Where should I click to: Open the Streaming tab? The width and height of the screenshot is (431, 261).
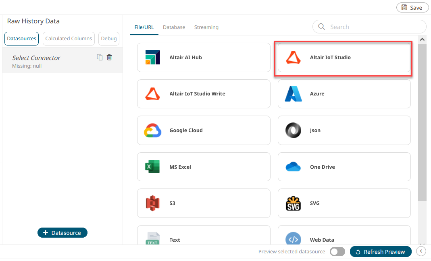coord(206,27)
